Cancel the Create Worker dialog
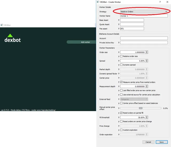Screen dimensions: 171x147 coord(148,142)
